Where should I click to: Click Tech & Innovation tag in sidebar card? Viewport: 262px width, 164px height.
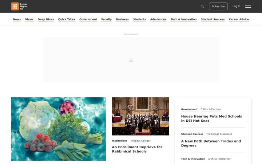193,159
